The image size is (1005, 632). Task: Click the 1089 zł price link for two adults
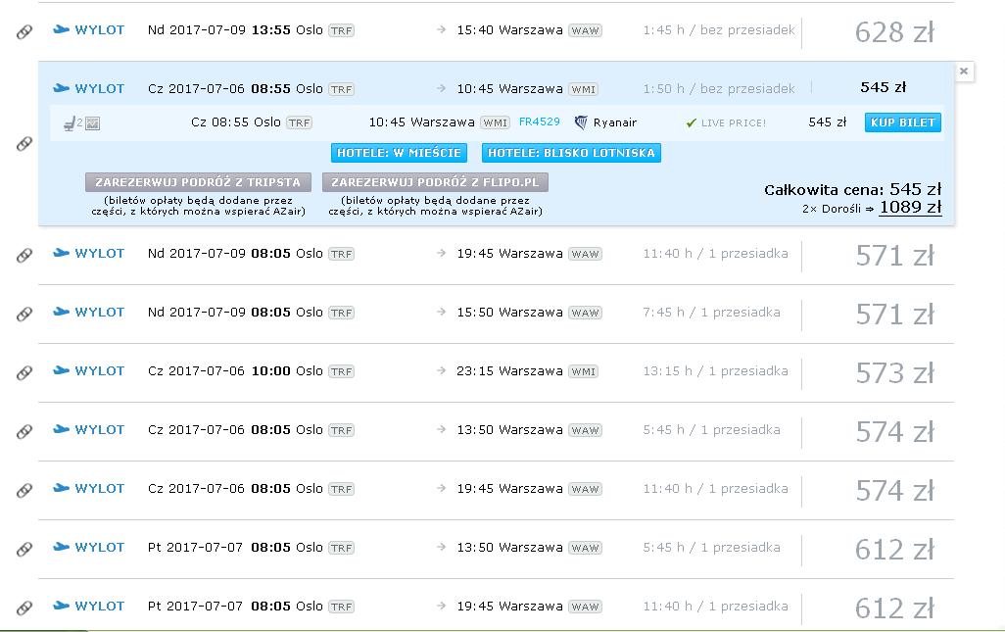(x=910, y=207)
